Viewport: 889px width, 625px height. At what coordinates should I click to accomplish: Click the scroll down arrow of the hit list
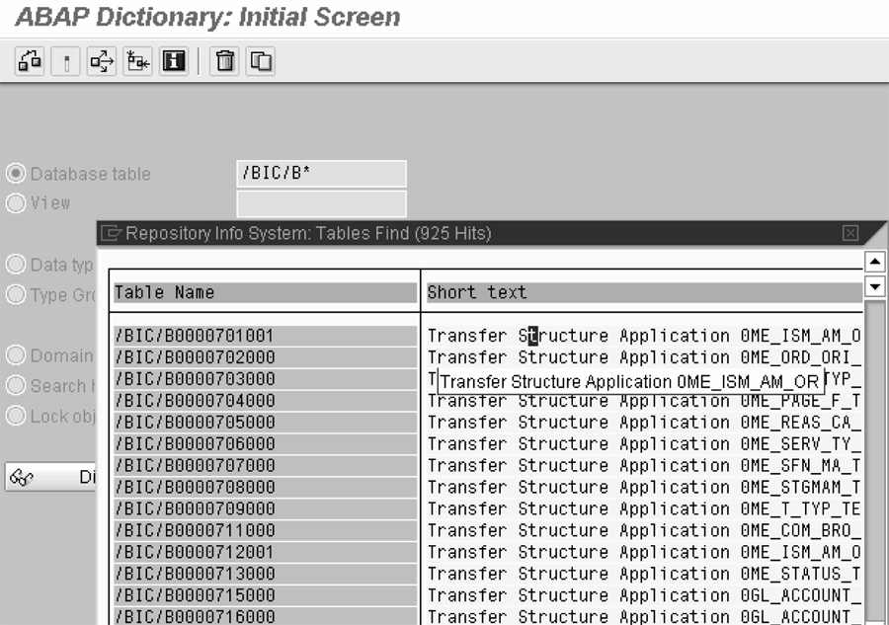tap(875, 286)
